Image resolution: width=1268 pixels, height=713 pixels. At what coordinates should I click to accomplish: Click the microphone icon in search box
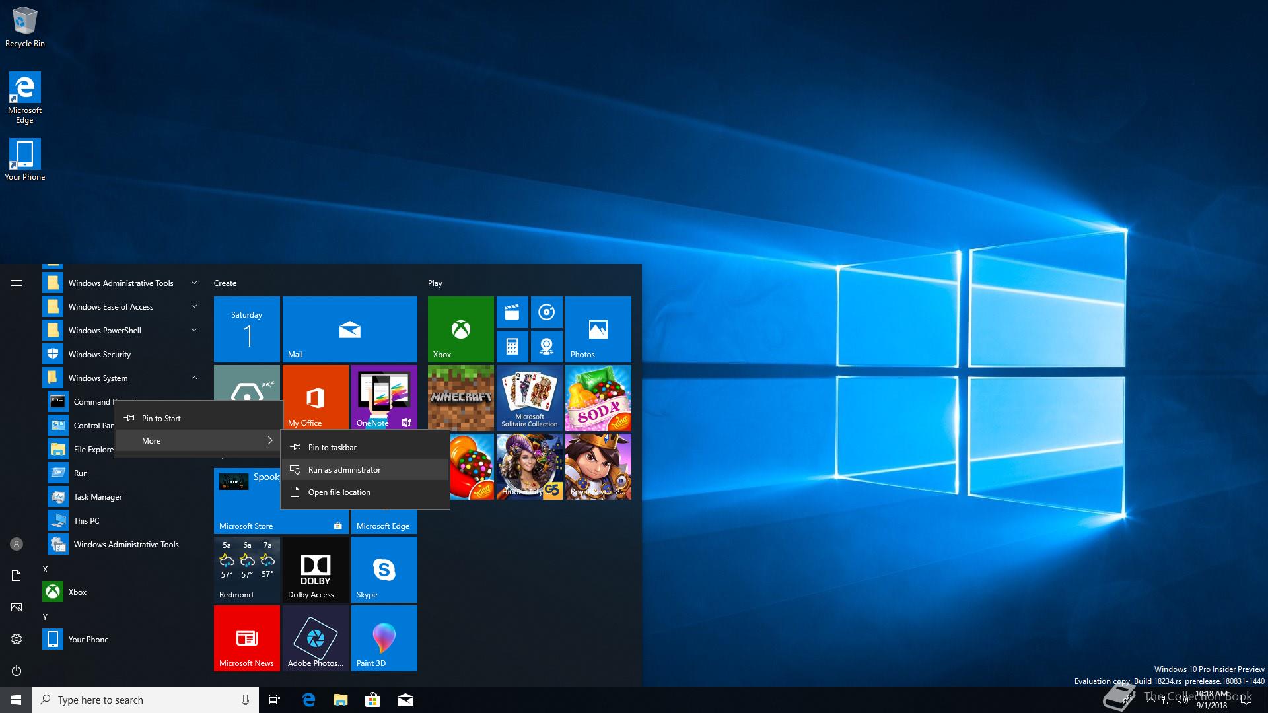coord(245,700)
